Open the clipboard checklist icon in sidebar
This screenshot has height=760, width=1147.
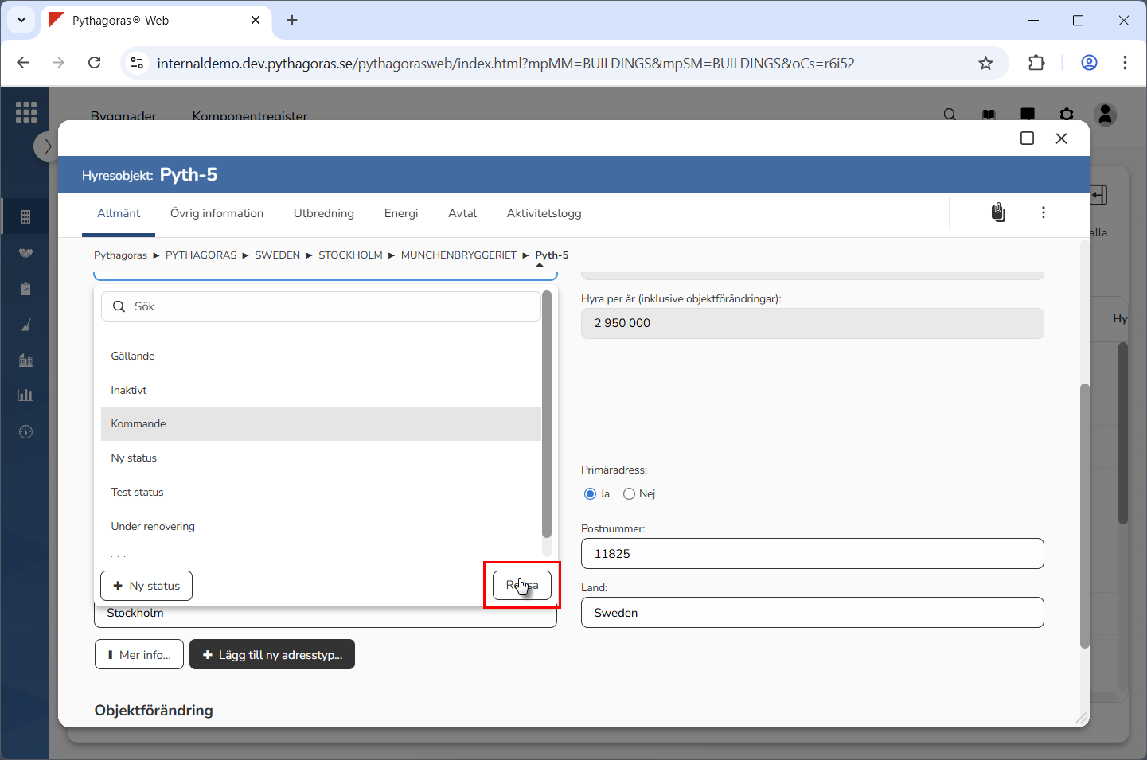point(25,289)
